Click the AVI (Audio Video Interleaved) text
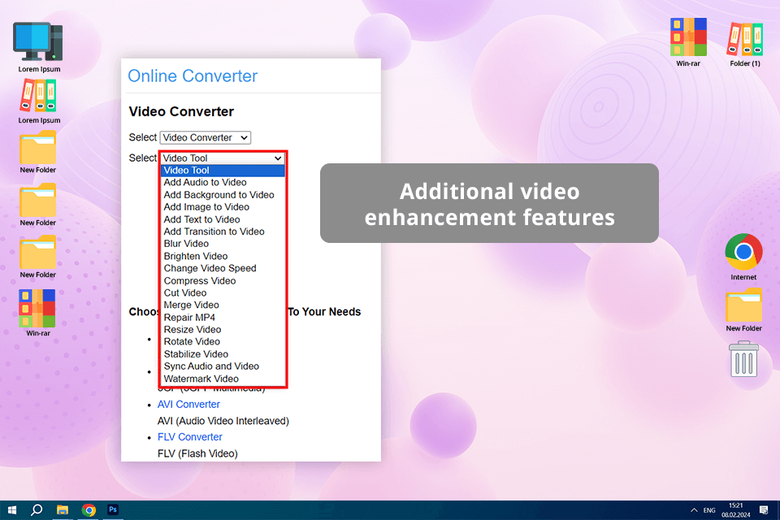The image size is (780, 520). coord(223,421)
